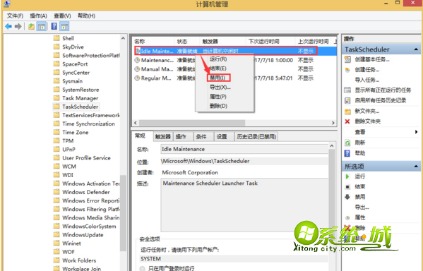Click the 创建基本任务 icon in actions
This screenshot has height=271, width=423.
coord(347,59)
